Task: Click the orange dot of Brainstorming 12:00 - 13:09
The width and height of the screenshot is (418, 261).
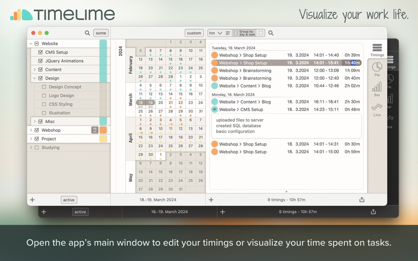Action: (x=215, y=71)
